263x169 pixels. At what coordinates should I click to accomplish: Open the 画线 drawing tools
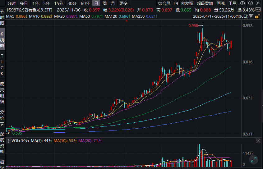(x=220, y=4)
